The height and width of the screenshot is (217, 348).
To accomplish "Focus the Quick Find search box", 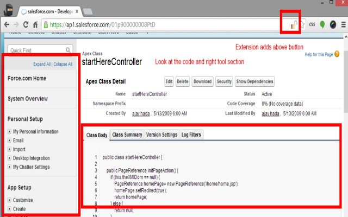I will coord(40,50).
